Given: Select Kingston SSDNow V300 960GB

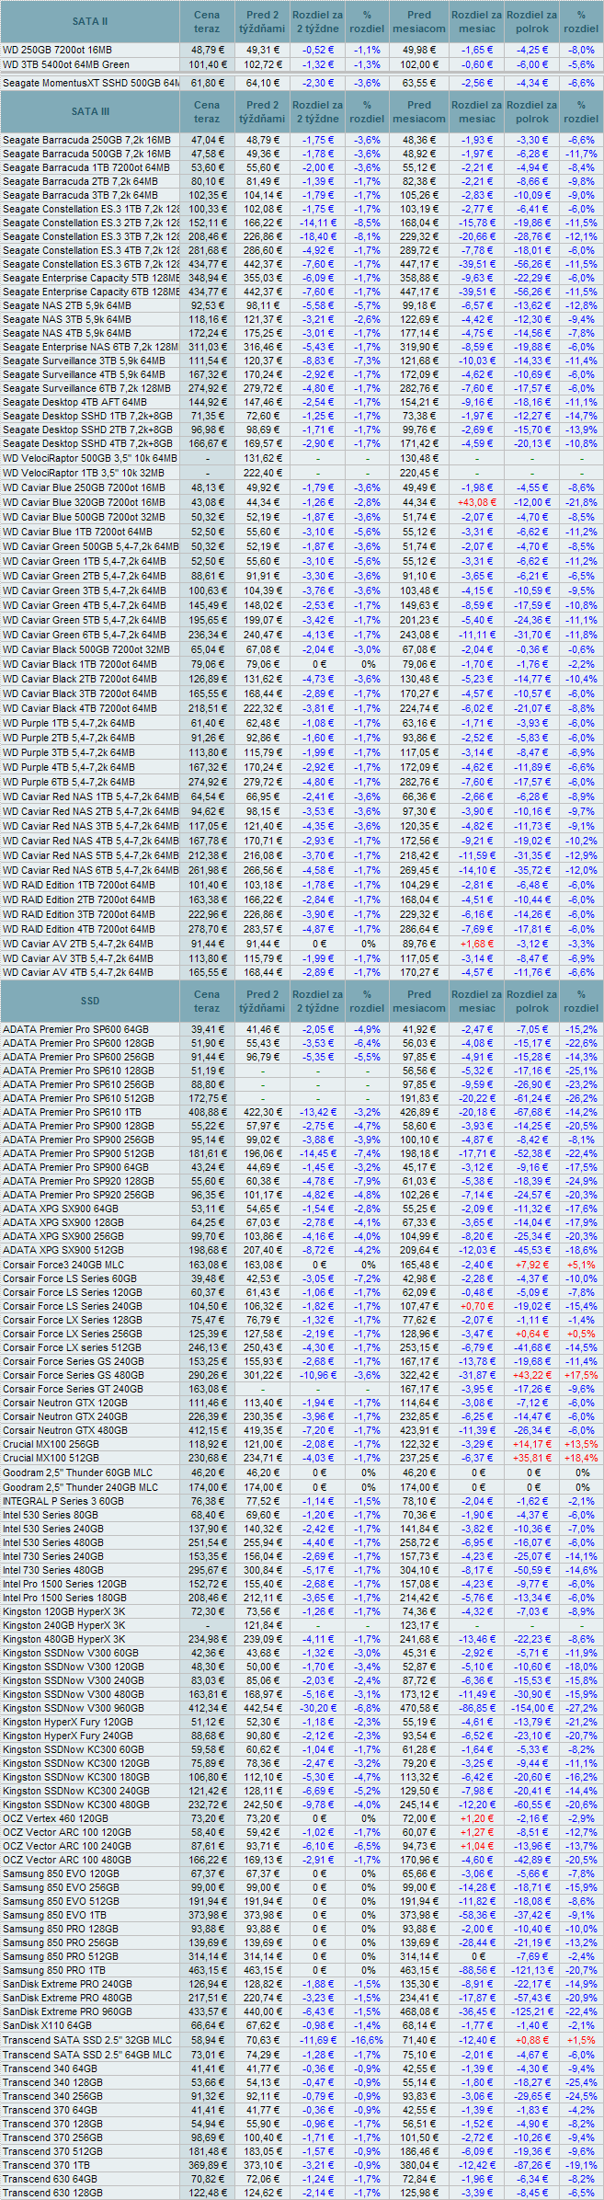Looking at the screenshot, I should click(74, 1708).
